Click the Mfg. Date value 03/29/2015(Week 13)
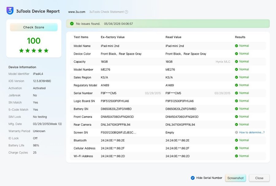This screenshot has width=276, height=186. click(47, 124)
